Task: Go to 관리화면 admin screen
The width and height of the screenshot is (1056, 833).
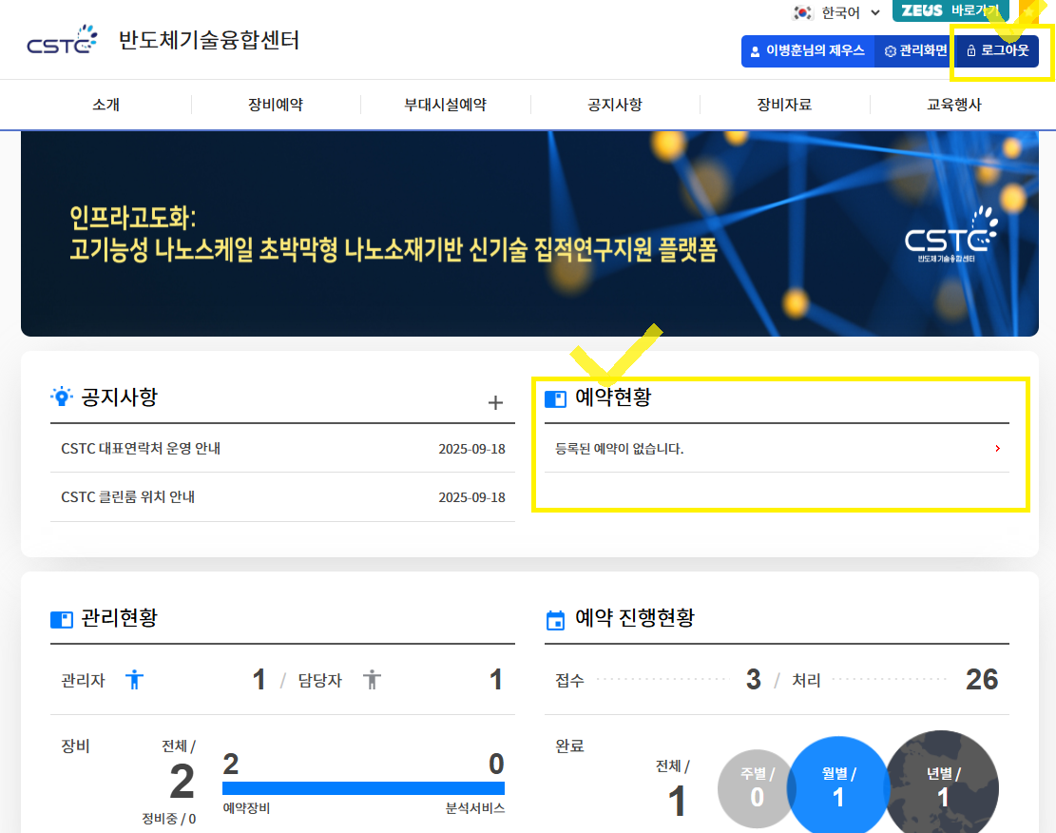Action: tap(915, 50)
